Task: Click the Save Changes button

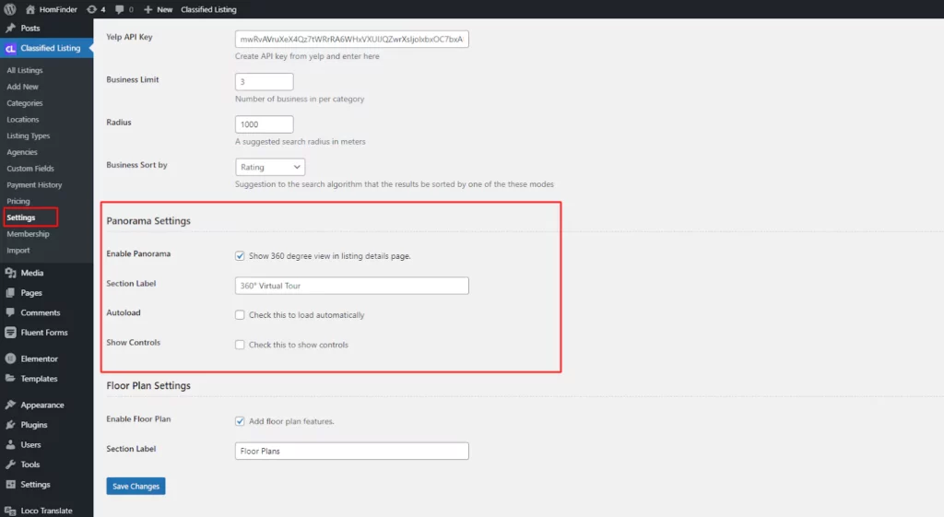Action: (x=136, y=487)
